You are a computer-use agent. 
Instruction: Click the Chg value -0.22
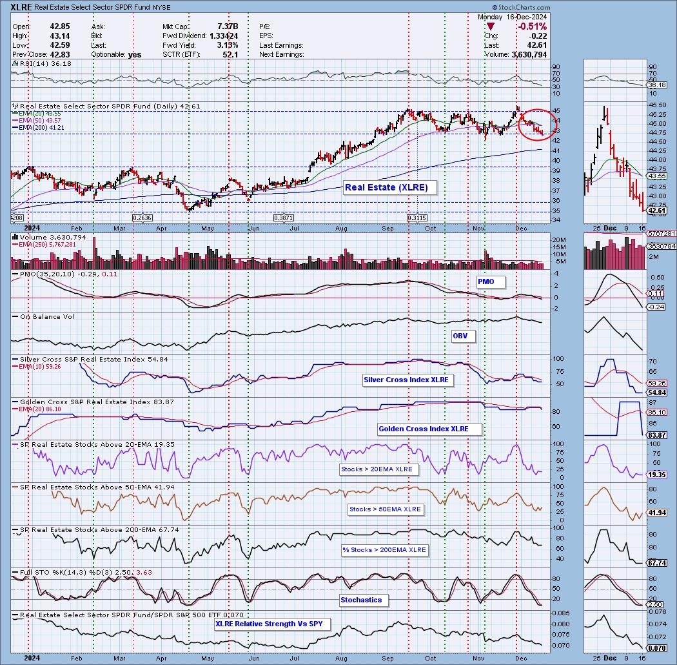[538, 36]
